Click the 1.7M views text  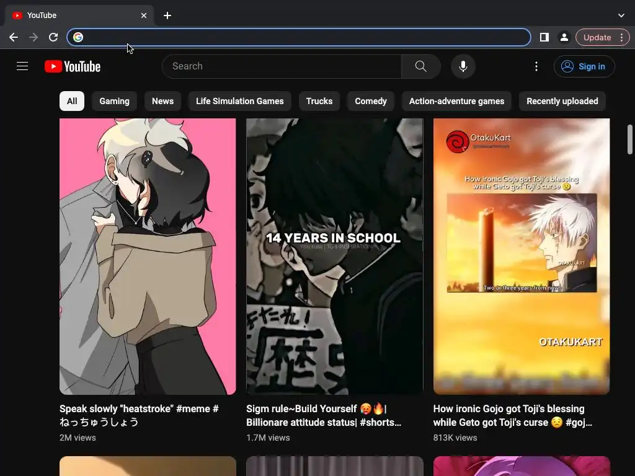[268, 438]
